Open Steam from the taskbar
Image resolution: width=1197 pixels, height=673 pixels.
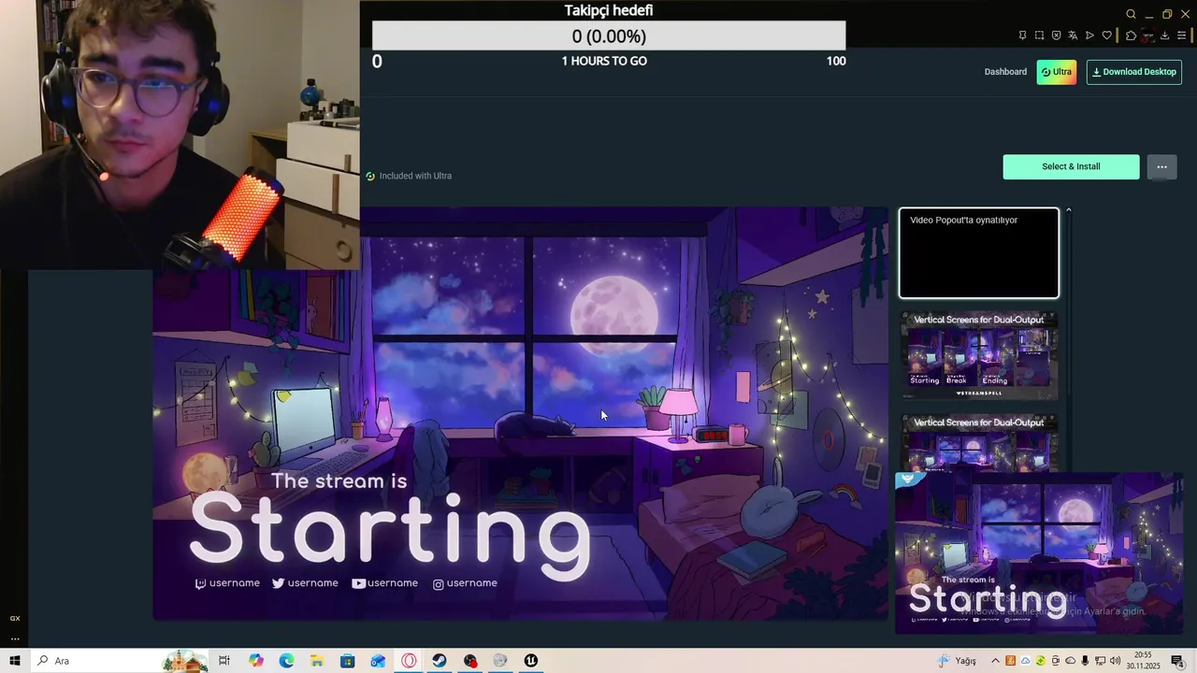[440, 661]
